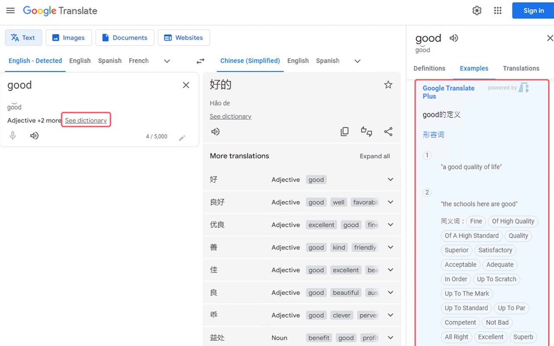Choose Spanish as the target language
Screen dimensions: 554x346
[x=328, y=61]
